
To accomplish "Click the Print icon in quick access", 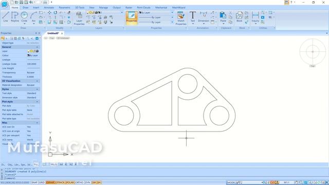I will 45,2.
